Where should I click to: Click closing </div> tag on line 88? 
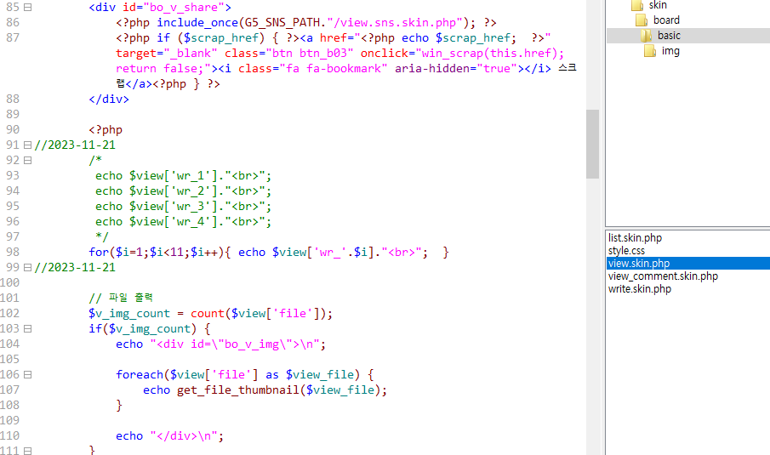(109, 100)
